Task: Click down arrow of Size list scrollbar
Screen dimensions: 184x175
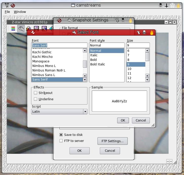Action: [x=147, y=80]
